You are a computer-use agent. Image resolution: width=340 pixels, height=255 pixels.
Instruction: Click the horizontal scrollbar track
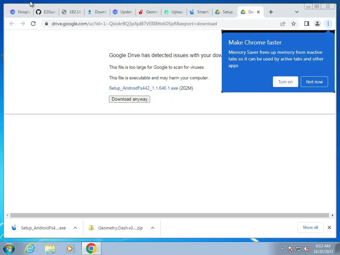[x=170, y=215]
